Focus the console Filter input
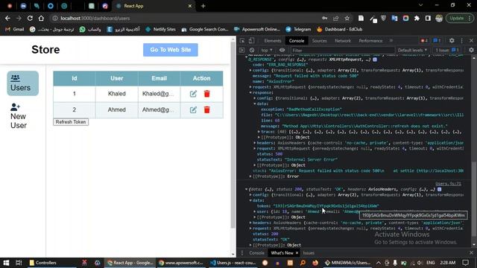 click(342, 51)
